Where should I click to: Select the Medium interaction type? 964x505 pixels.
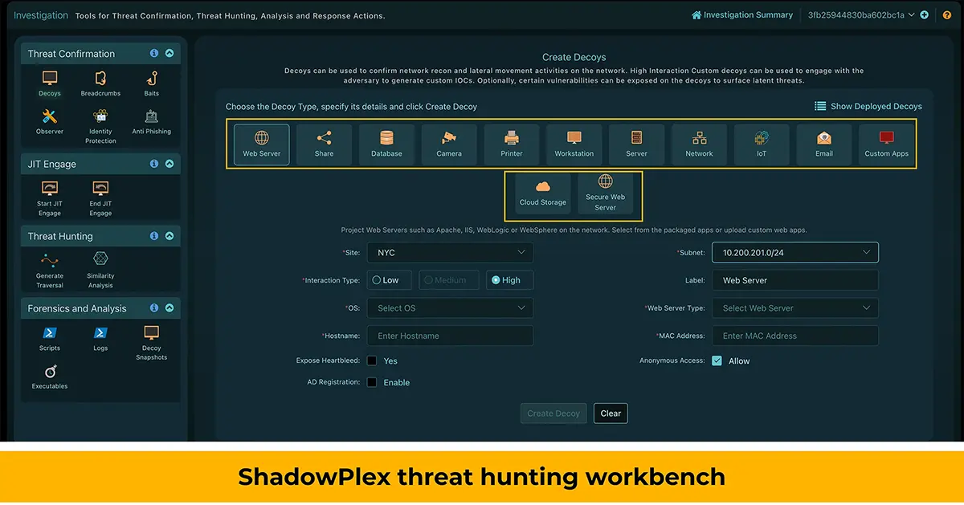tap(448, 280)
